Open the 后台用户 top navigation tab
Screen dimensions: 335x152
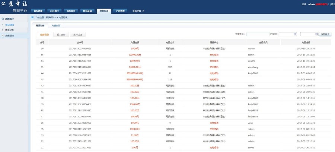54,11
